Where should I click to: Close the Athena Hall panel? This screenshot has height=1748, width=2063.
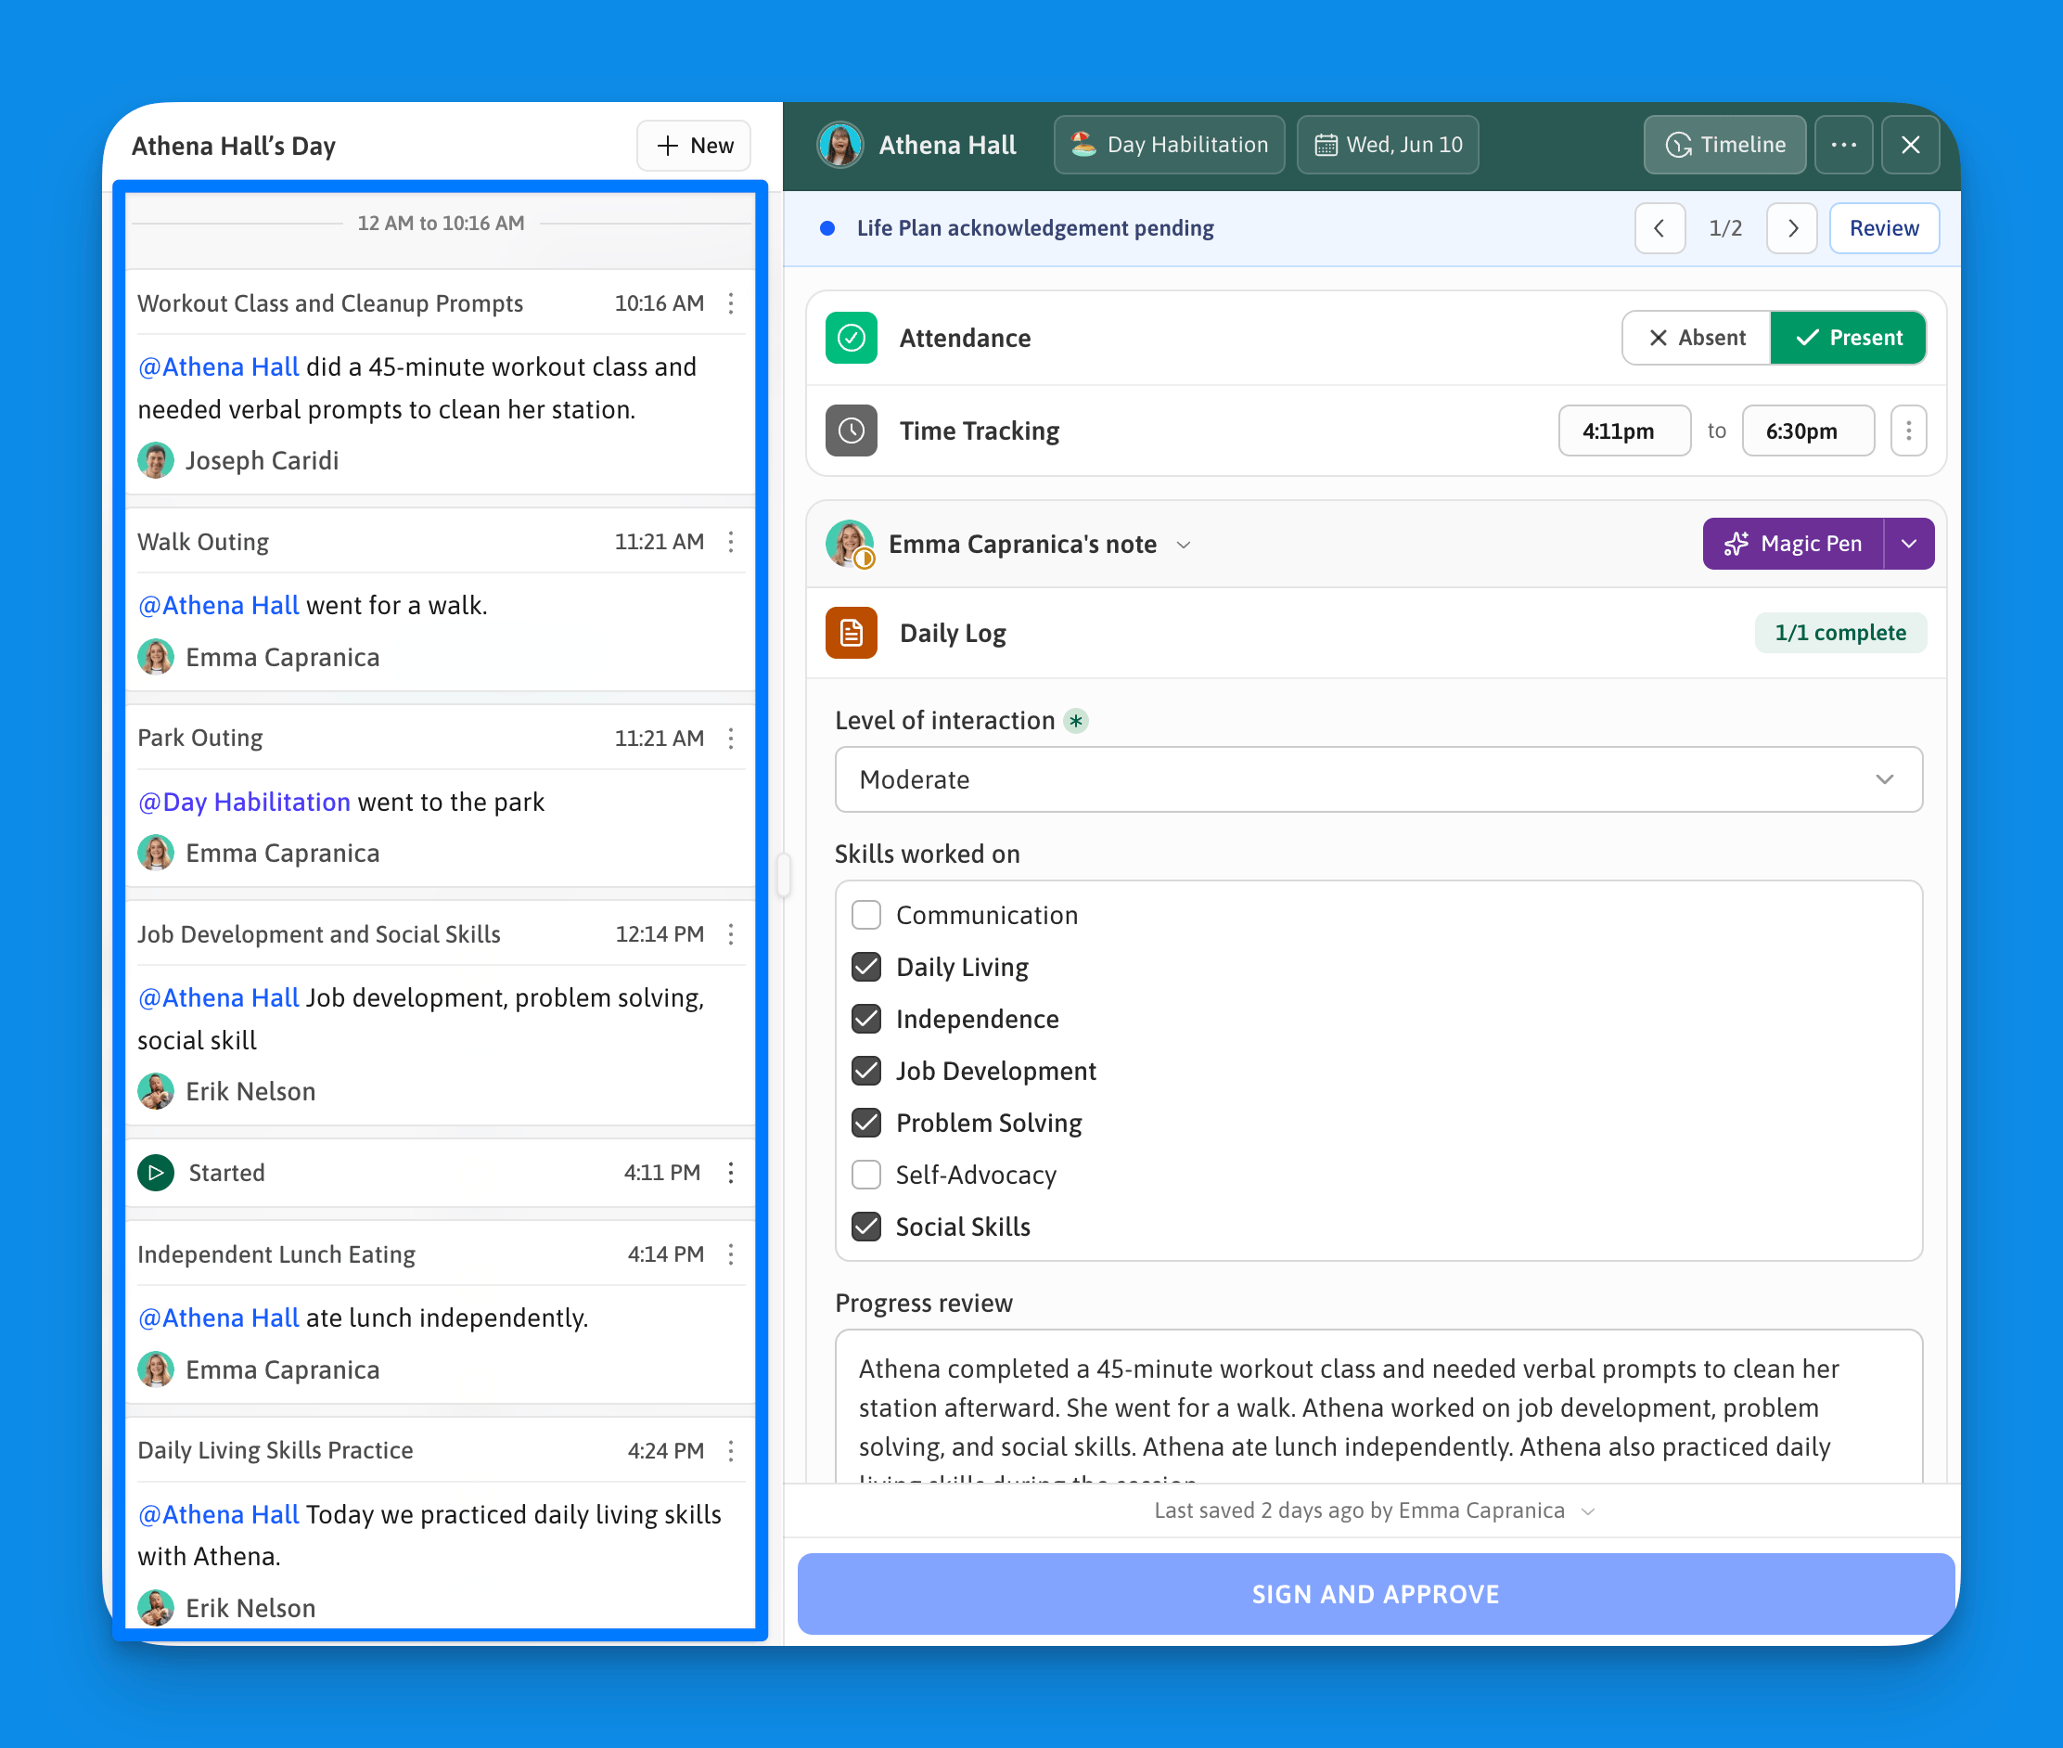pyautogui.click(x=1910, y=145)
